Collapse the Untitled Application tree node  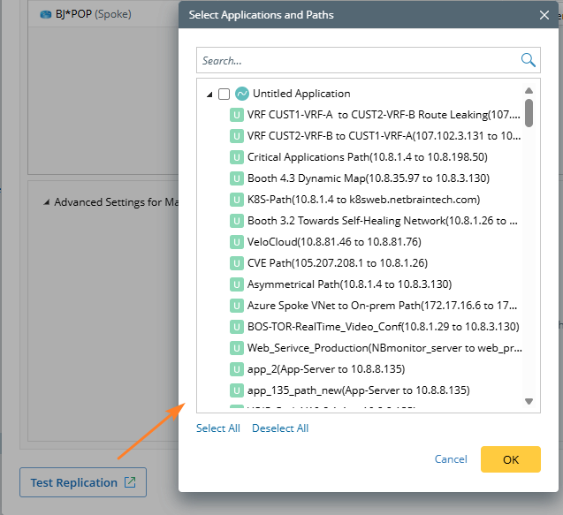pos(209,95)
